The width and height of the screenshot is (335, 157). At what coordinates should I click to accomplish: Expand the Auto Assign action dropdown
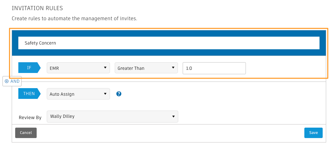tap(78, 94)
